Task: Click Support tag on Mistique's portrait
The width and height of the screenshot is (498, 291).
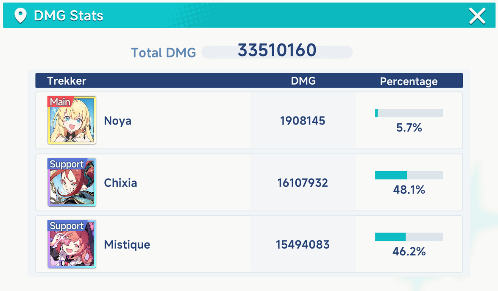Action: (67, 226)
